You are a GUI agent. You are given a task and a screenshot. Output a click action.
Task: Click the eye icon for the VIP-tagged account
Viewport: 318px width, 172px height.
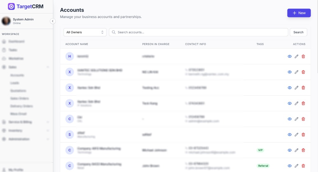pos(289,150)
